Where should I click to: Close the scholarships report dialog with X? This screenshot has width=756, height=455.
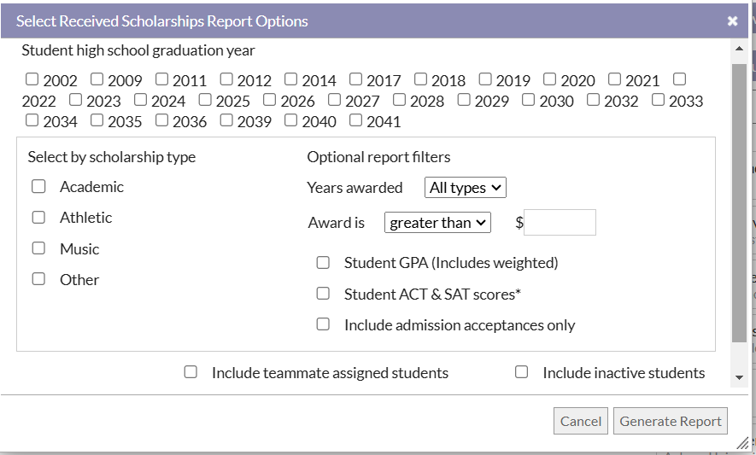pos(732,21)
